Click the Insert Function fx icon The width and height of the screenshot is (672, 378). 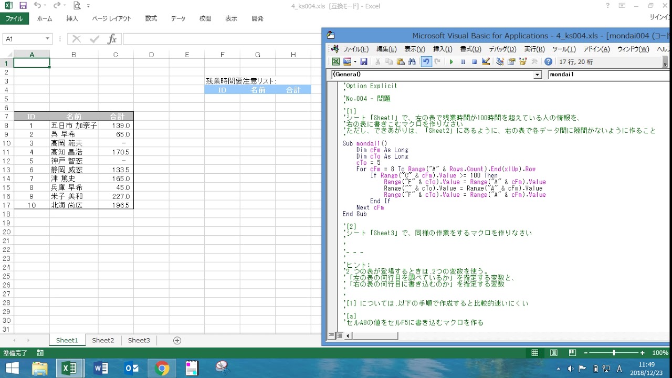[x=112, y=39]
